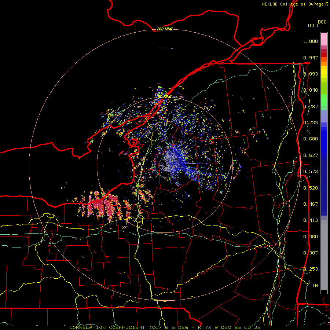
Task: Click the 0.840 scale value
Action: coord(311,90)
